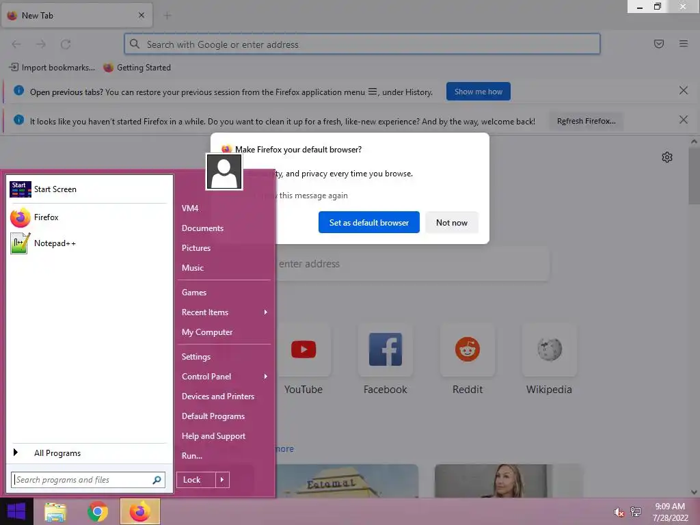Open Settings from the Start menu
700x525 pixels.
[x=196, y=357]
